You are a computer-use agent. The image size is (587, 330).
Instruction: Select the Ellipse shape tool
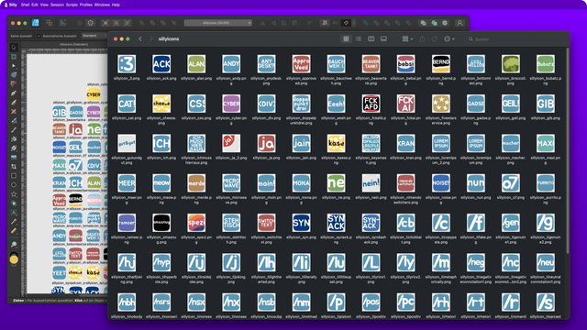(x=14, y=185)
